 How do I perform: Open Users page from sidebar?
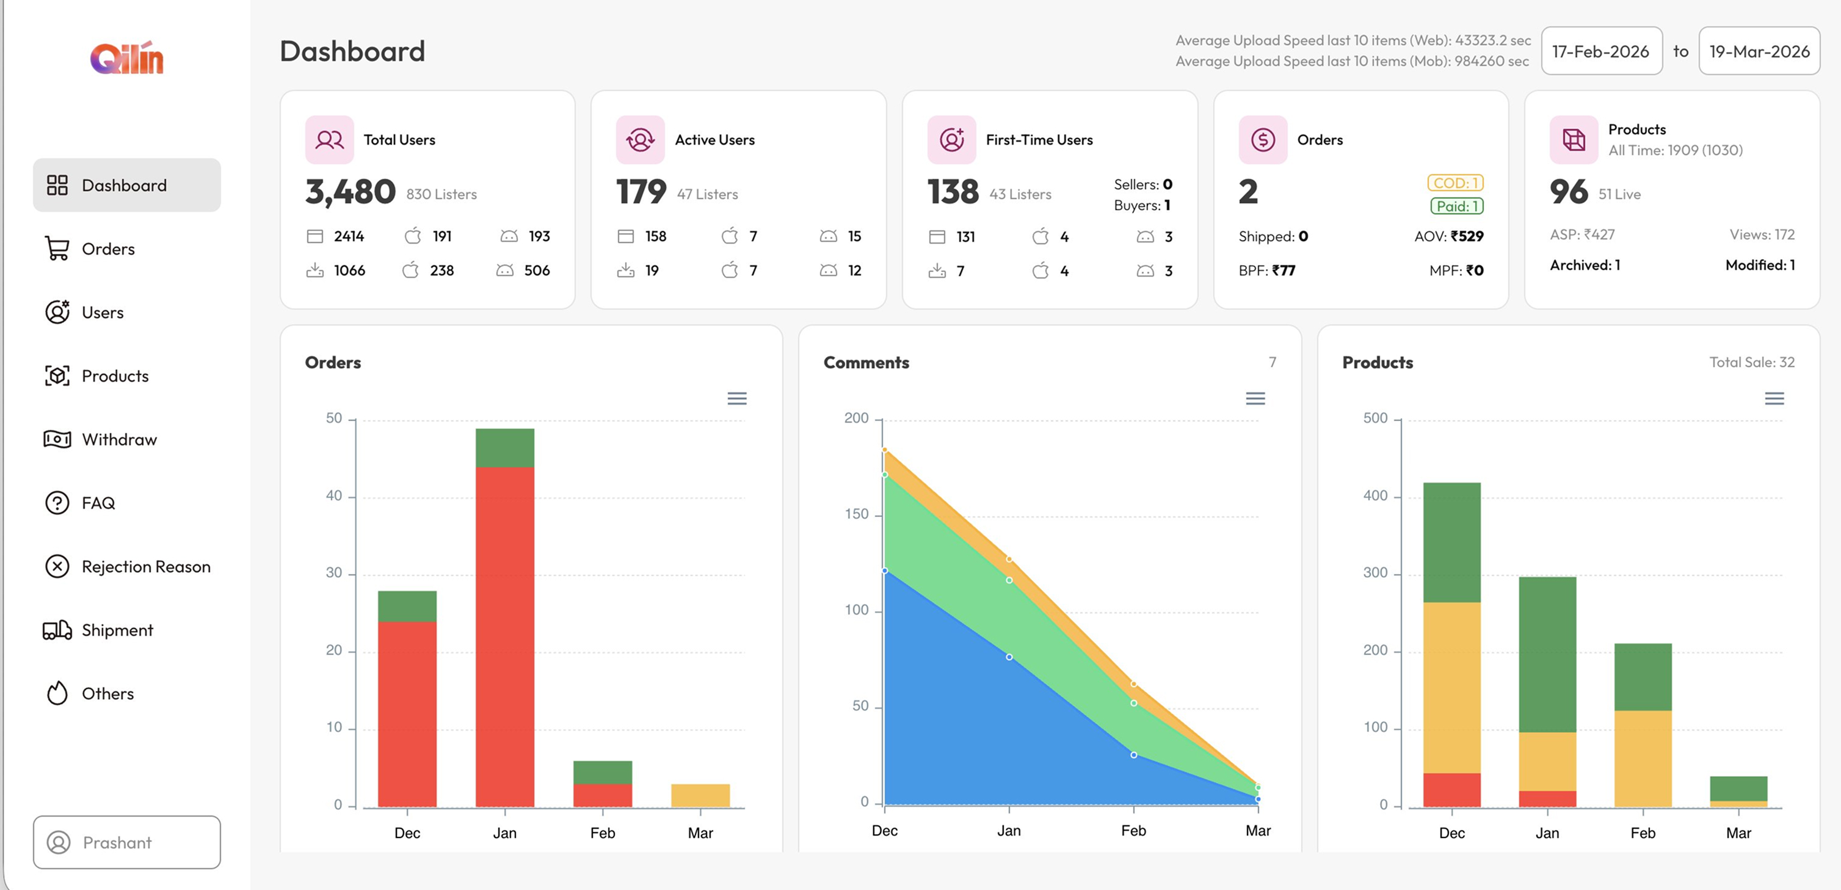[x=126, y=312]
